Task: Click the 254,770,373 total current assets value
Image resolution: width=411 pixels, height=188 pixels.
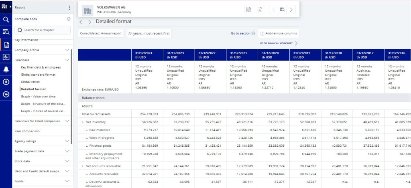Action: (x=149, y=114)
